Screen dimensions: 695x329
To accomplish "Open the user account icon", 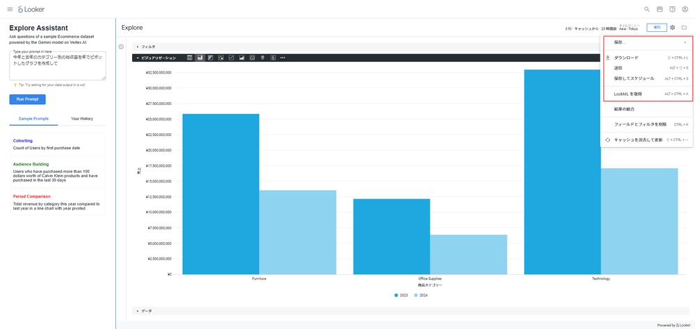I will point(685,9).
